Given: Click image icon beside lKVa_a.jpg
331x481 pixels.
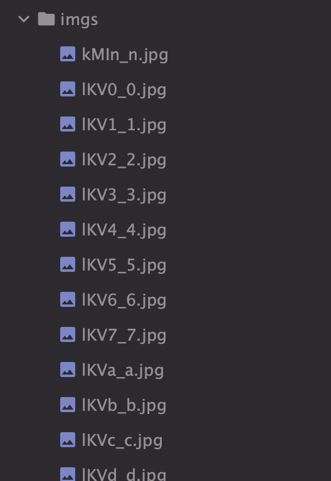Looking at the screenshot, I should coord(68,370).
